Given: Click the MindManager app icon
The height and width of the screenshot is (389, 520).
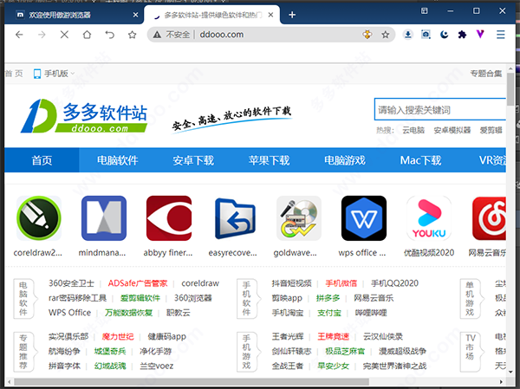Looking at the screenshot, I should [104, 218].
